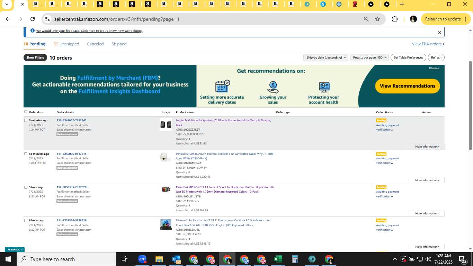Viewport: 473px width, 266px height.
Task: Click the Show Filters button
Action: (x=35, y=57)
